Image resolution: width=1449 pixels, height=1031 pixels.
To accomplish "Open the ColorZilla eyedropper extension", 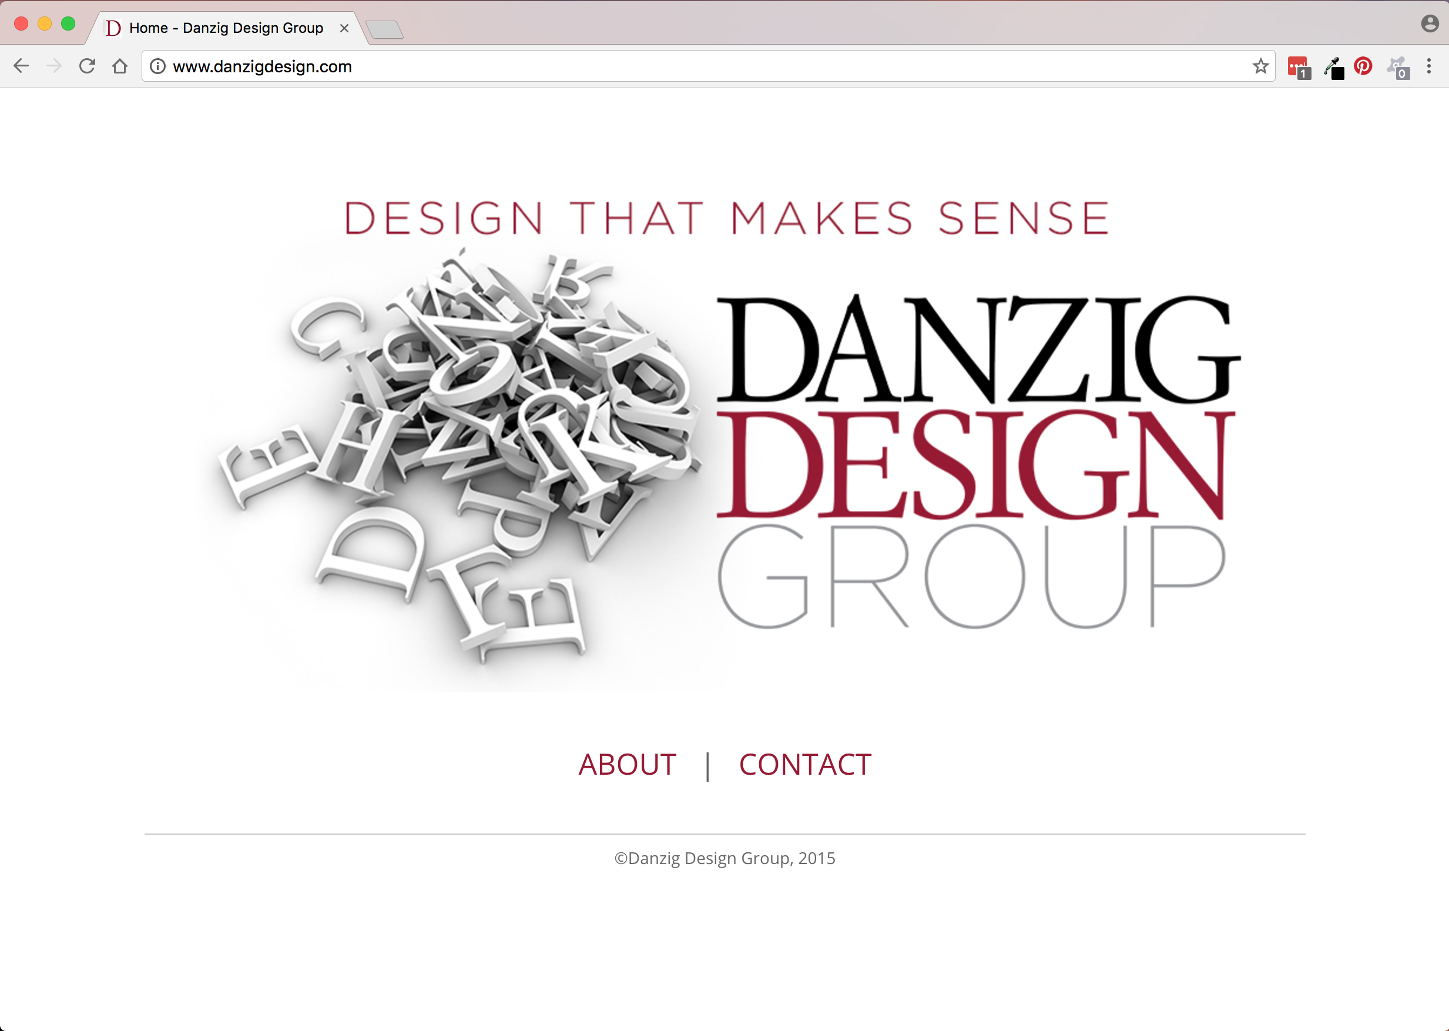I will (x=1333, y=67).
